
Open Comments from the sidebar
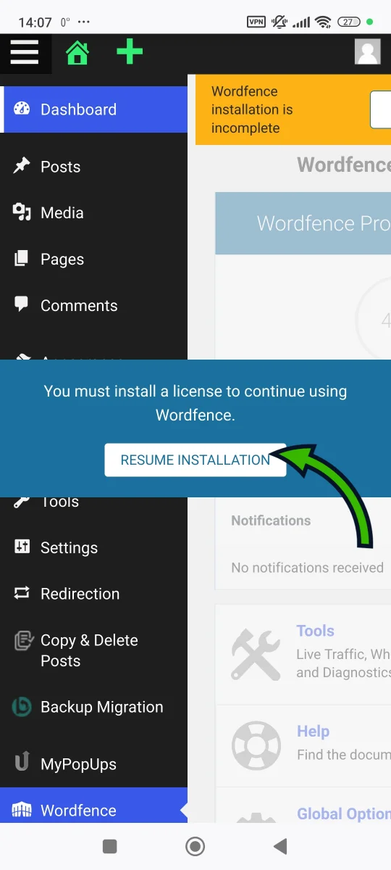94,305
